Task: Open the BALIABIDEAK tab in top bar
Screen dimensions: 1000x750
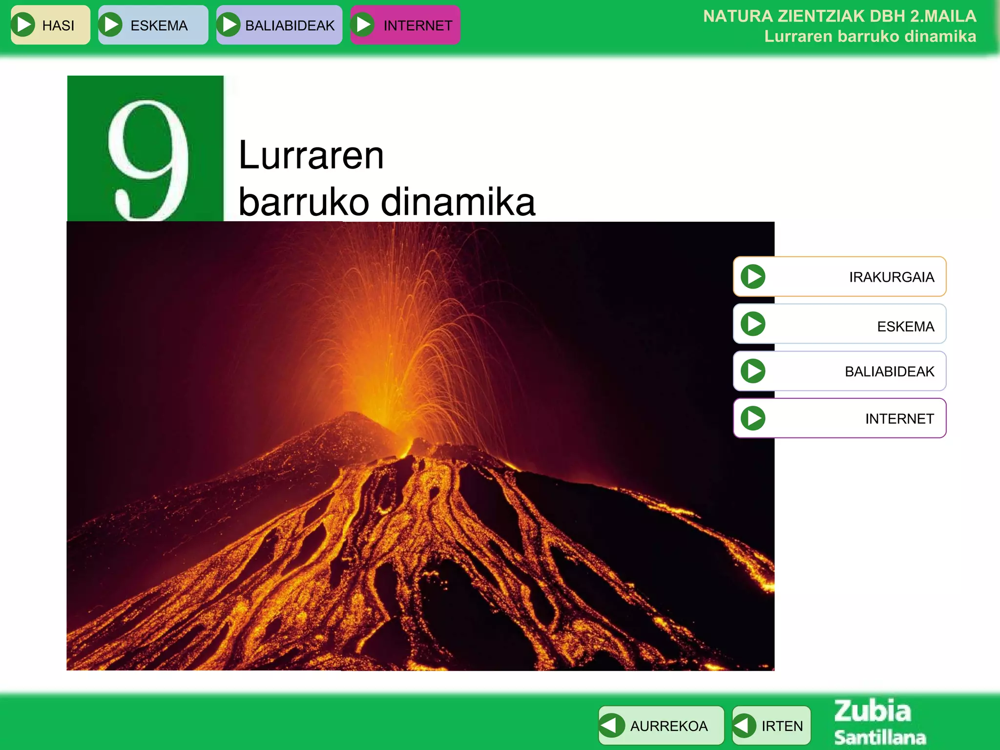Action: coord(290,25)
